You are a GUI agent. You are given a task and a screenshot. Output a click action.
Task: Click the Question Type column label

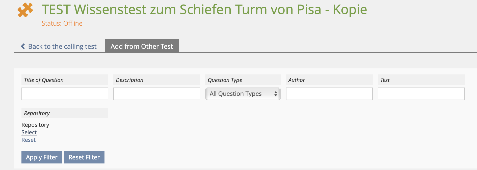pos(225,80)
